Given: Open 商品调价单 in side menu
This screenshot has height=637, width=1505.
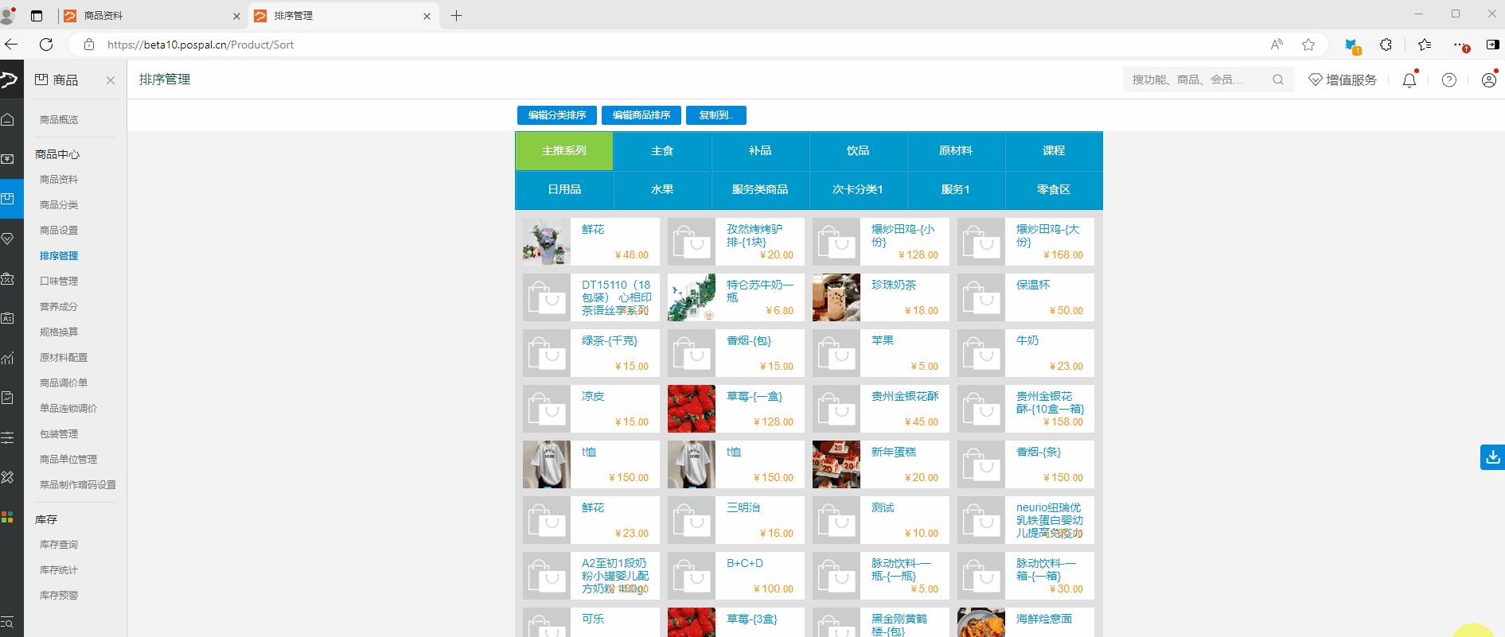Looking at the screenshot, I should pos(64,383).
